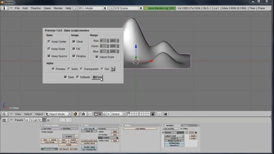The image size is (274, 154).
Task: Open the Object Mode dropdown
Action: click(58, 114)
